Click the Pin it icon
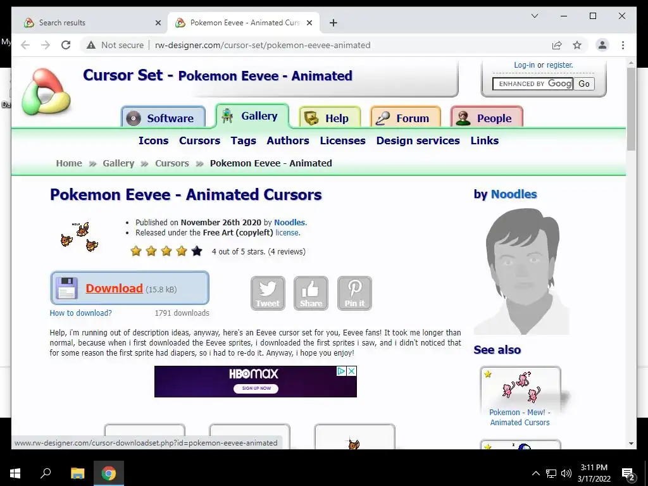Screen dimensions: 648x486 coord(354,293)
